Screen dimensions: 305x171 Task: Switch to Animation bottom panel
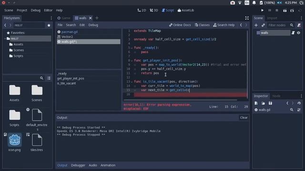point(108,165)
